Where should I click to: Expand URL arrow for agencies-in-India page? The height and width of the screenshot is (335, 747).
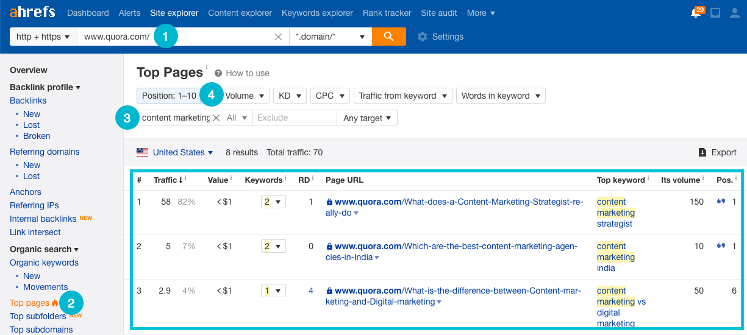click(377, 258)
